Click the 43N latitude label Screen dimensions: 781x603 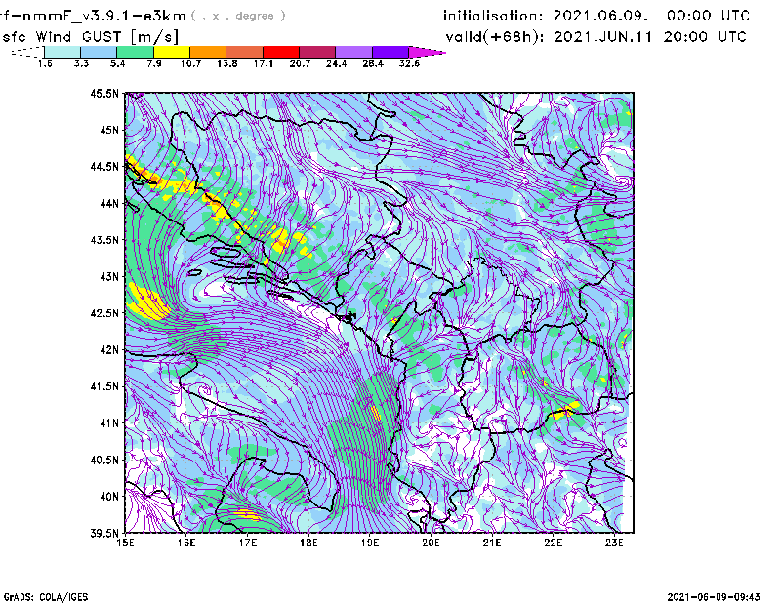pyautogui.click(x=109, y=276)
